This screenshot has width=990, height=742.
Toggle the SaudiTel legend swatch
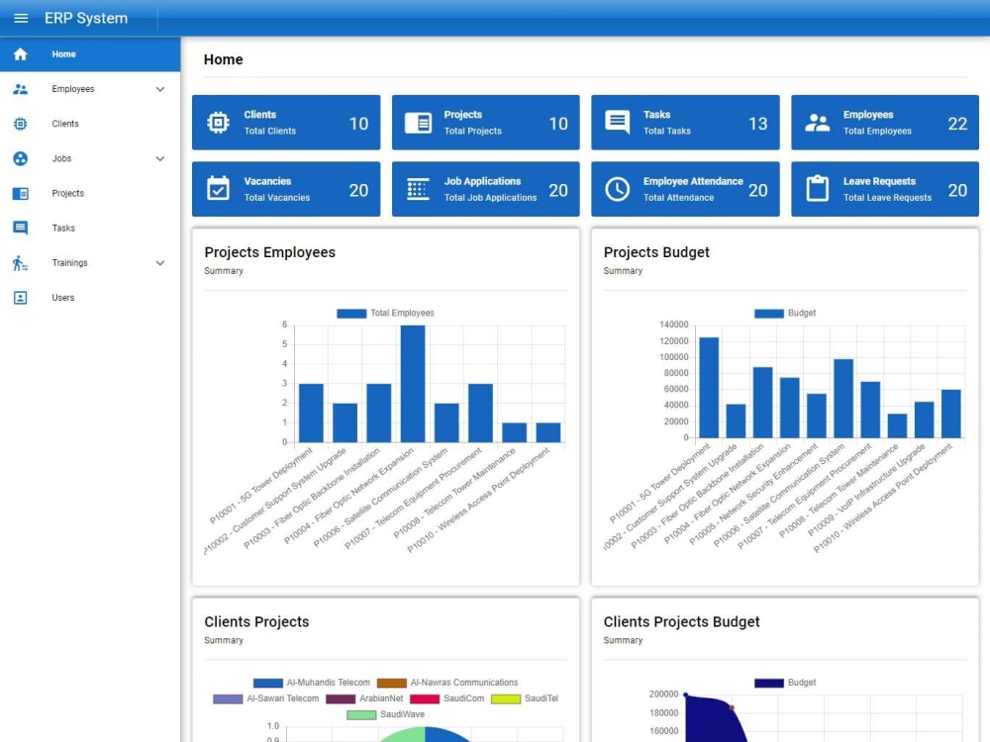506,698
